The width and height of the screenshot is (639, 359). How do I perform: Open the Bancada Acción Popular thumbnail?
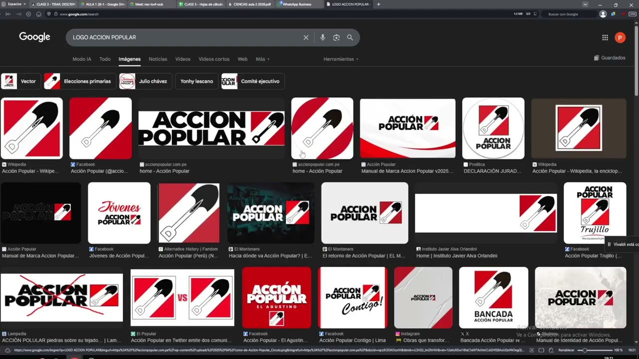click(494, 298)
